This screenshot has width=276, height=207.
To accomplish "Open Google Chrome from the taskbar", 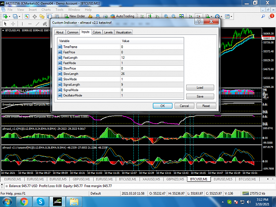I will [24, 202].
